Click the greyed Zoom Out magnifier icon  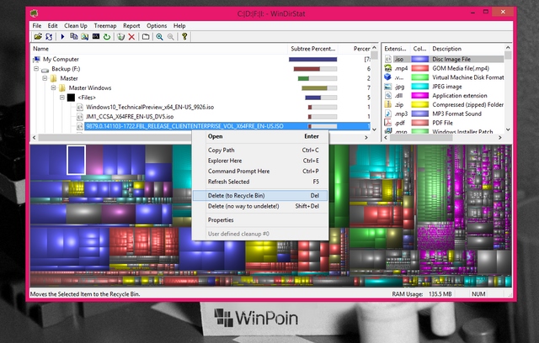point(170,36)
